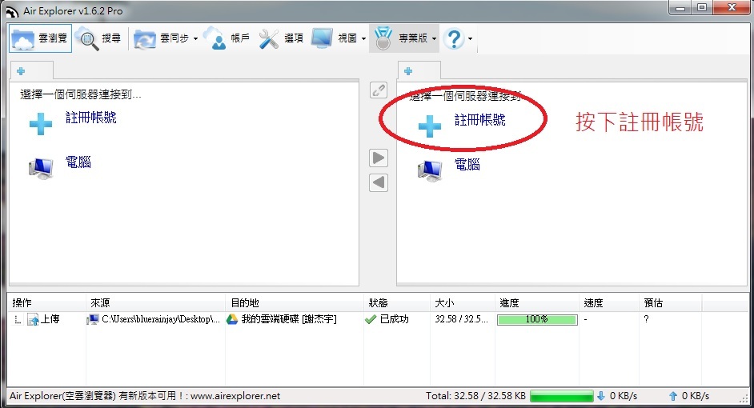The image size is (754, 408).
Task: Click the status bar total progress bar
Action: coord(562,396)
